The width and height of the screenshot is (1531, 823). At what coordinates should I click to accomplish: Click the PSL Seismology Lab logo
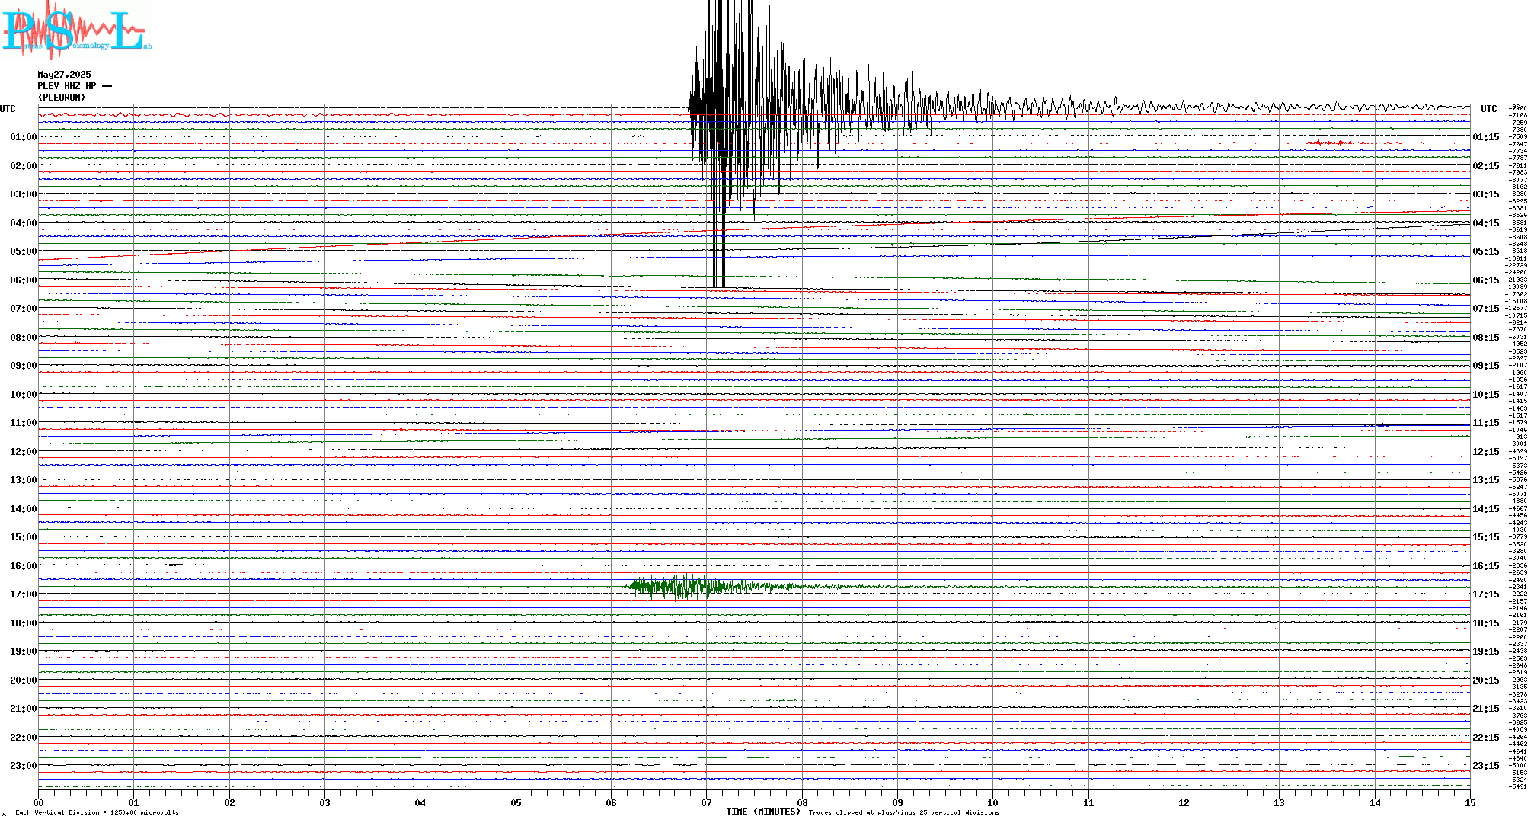click(76, 29)
